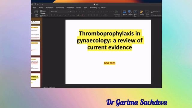Open the Transitions tab
Image resolution: width=192 pixels, height=108 pixels.
[49, 8]
